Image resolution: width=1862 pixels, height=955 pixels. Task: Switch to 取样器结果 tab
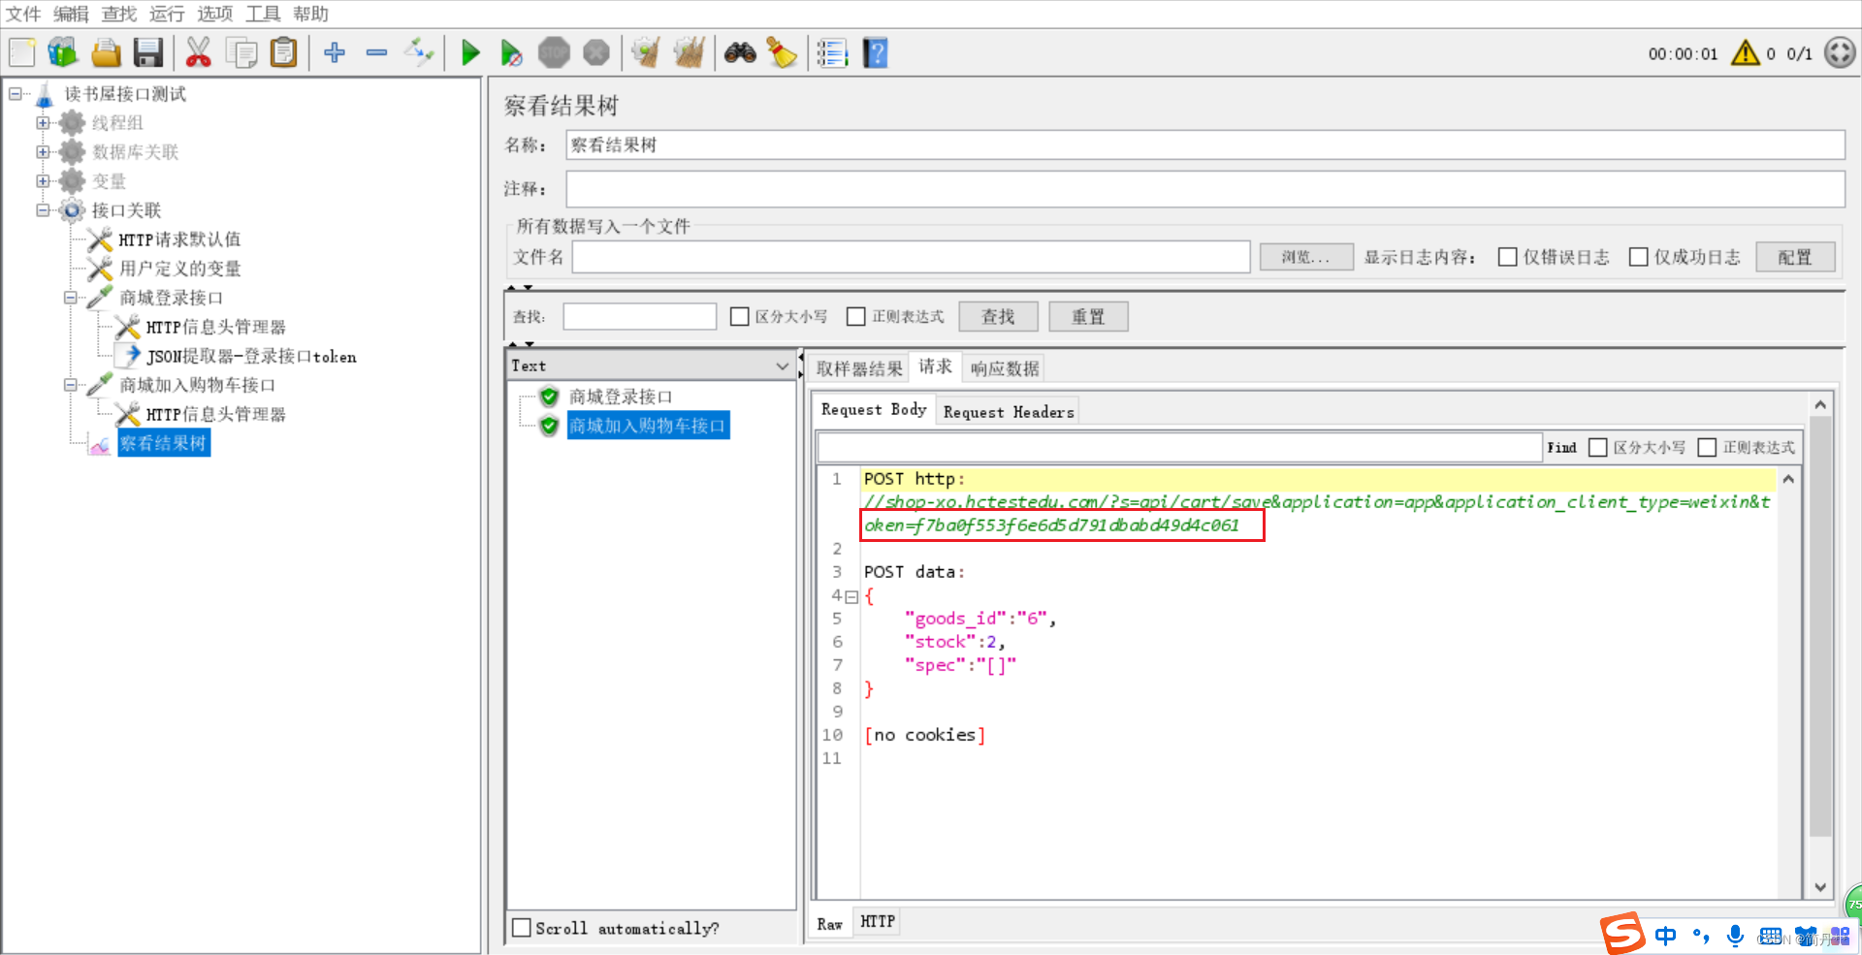(x=859, y=368)
